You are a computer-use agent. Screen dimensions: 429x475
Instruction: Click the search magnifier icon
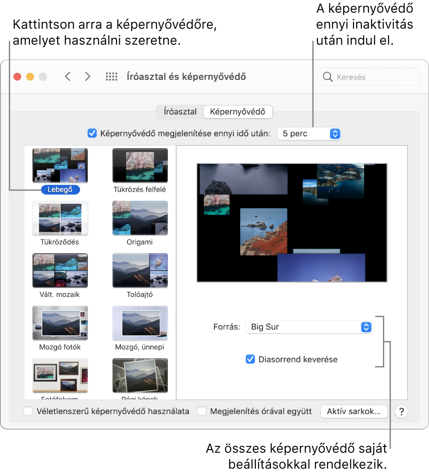click(x=328, y=77)
